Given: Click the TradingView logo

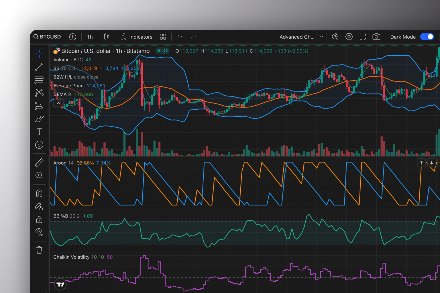Looking at the screenshot, I should click(x=60, y=284).
